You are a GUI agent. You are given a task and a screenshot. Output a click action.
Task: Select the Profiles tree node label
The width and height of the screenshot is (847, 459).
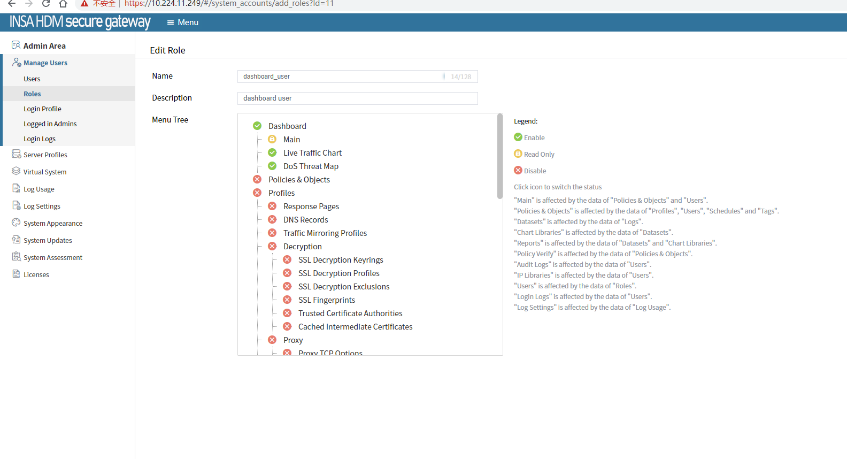281,193
